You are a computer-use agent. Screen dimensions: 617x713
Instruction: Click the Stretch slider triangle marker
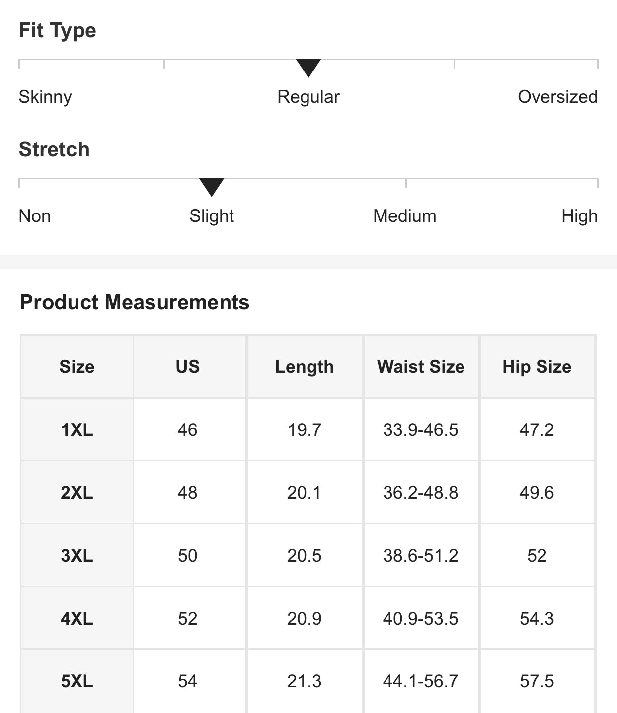coord(212,187)
